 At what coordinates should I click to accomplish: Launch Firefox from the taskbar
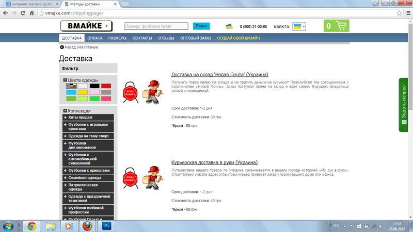(87, 226)
